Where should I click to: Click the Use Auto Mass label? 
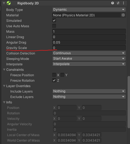pyautogui.click(x=18, y=26)
